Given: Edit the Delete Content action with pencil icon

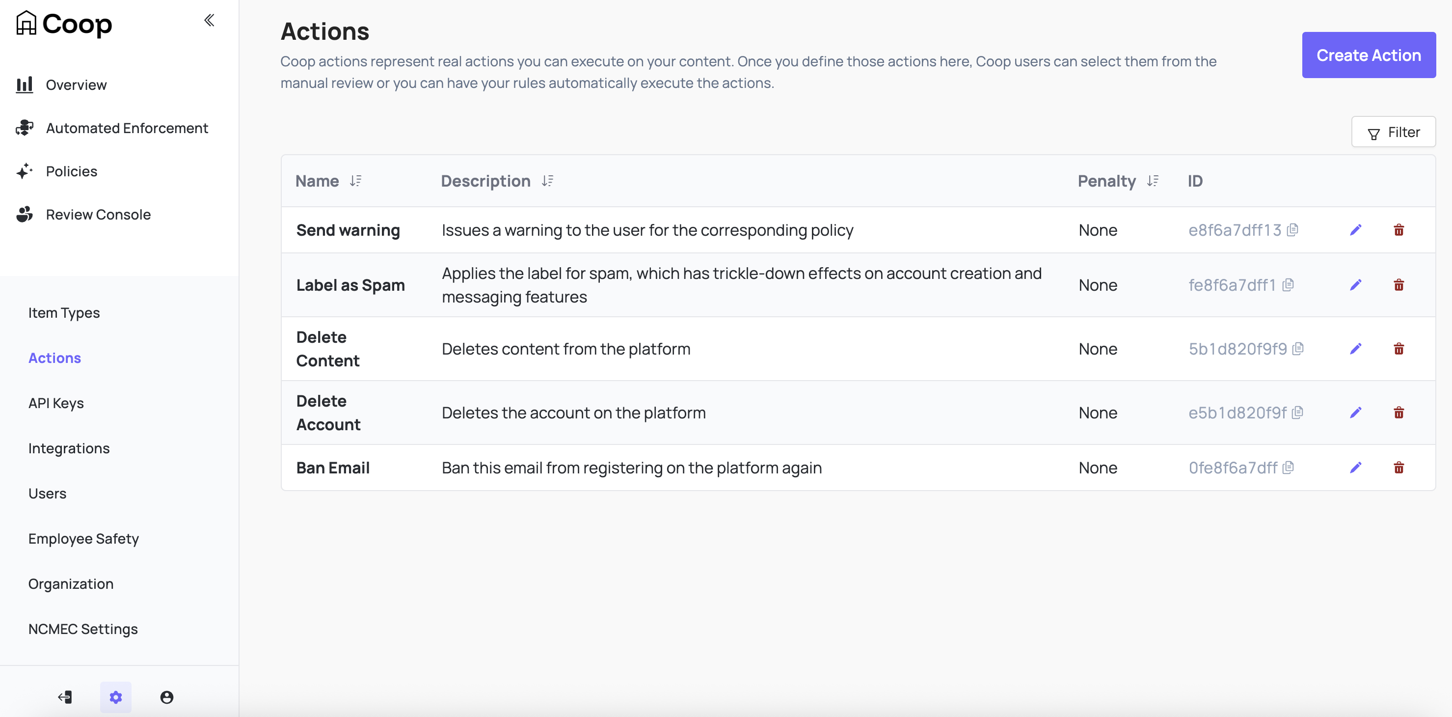Looking at the screenshot, I should [x=1356, y=349].
